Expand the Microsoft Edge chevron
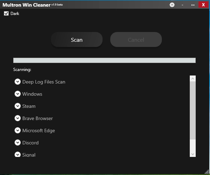The width and height of the screenshot is (210, 175). tap(17, 130)
